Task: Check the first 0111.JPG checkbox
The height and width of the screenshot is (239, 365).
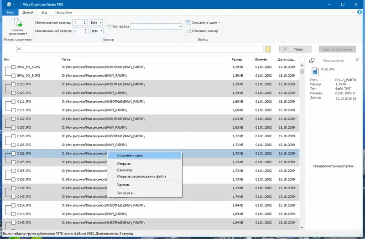Action: coord(14,102)
